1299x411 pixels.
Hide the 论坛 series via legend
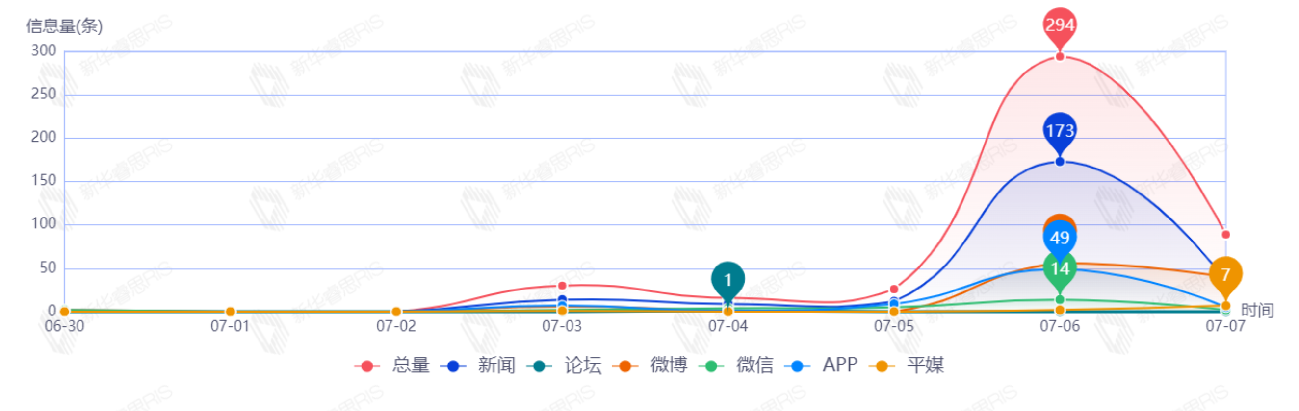pos(564,365)
